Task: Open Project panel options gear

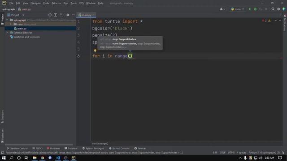Action: pyautogui.click(x=68, y=15)
